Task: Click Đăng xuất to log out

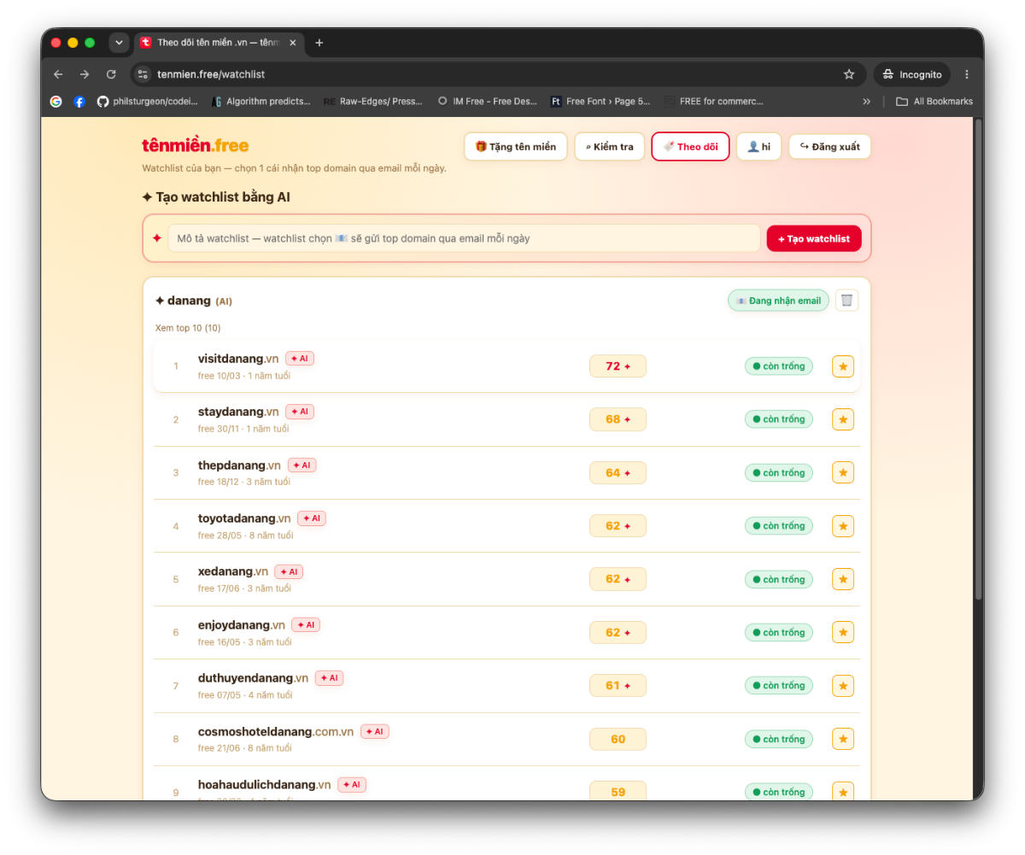Action: 829,146
